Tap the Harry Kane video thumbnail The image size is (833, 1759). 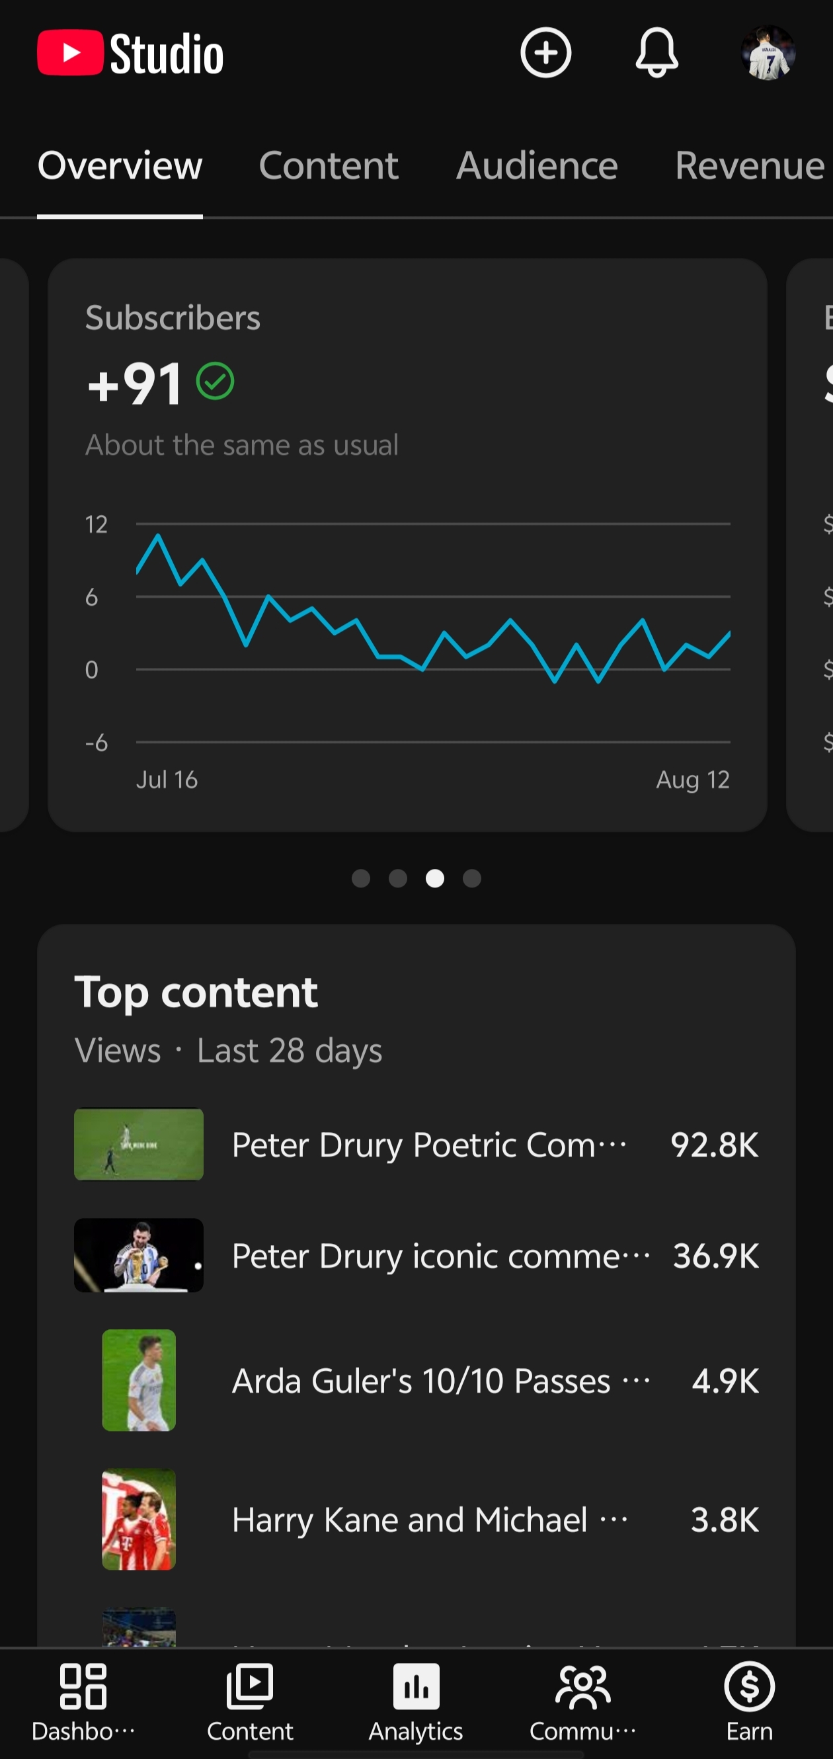tap(139, 1520)
